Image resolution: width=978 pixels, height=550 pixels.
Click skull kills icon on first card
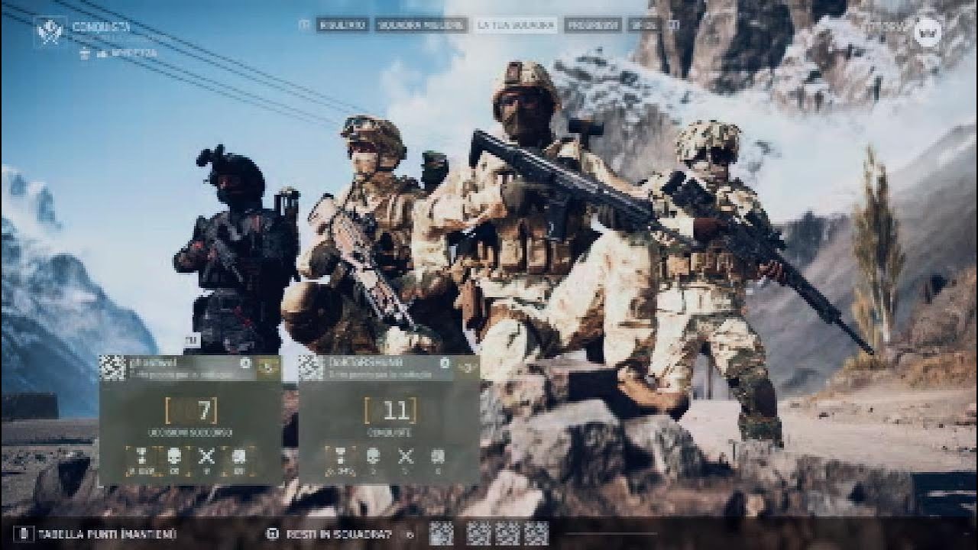tap(173, 456)
